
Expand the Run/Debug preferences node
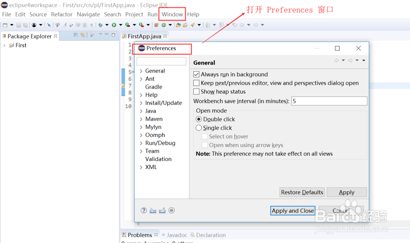click(x=141, y=143)
